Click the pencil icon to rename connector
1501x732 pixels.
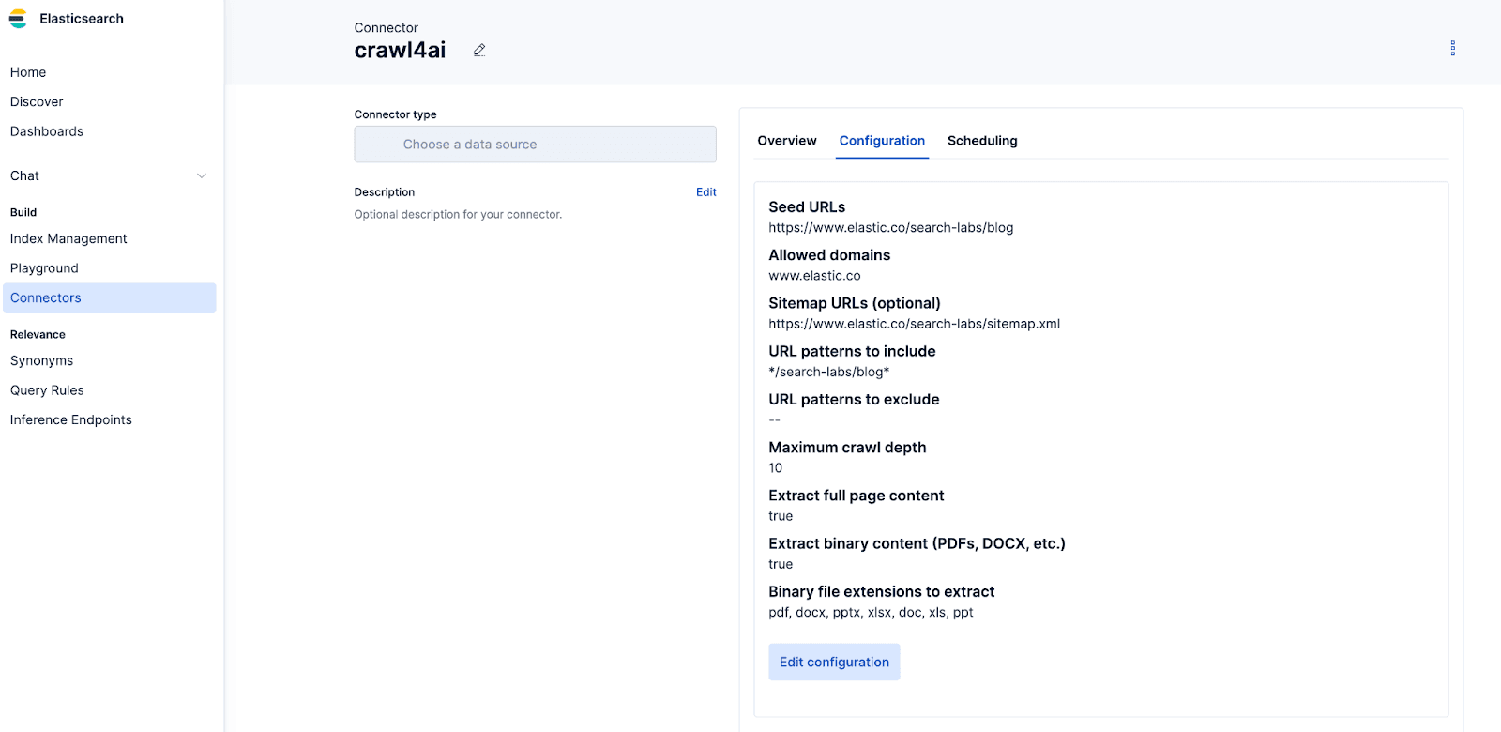tap(479, 51)
